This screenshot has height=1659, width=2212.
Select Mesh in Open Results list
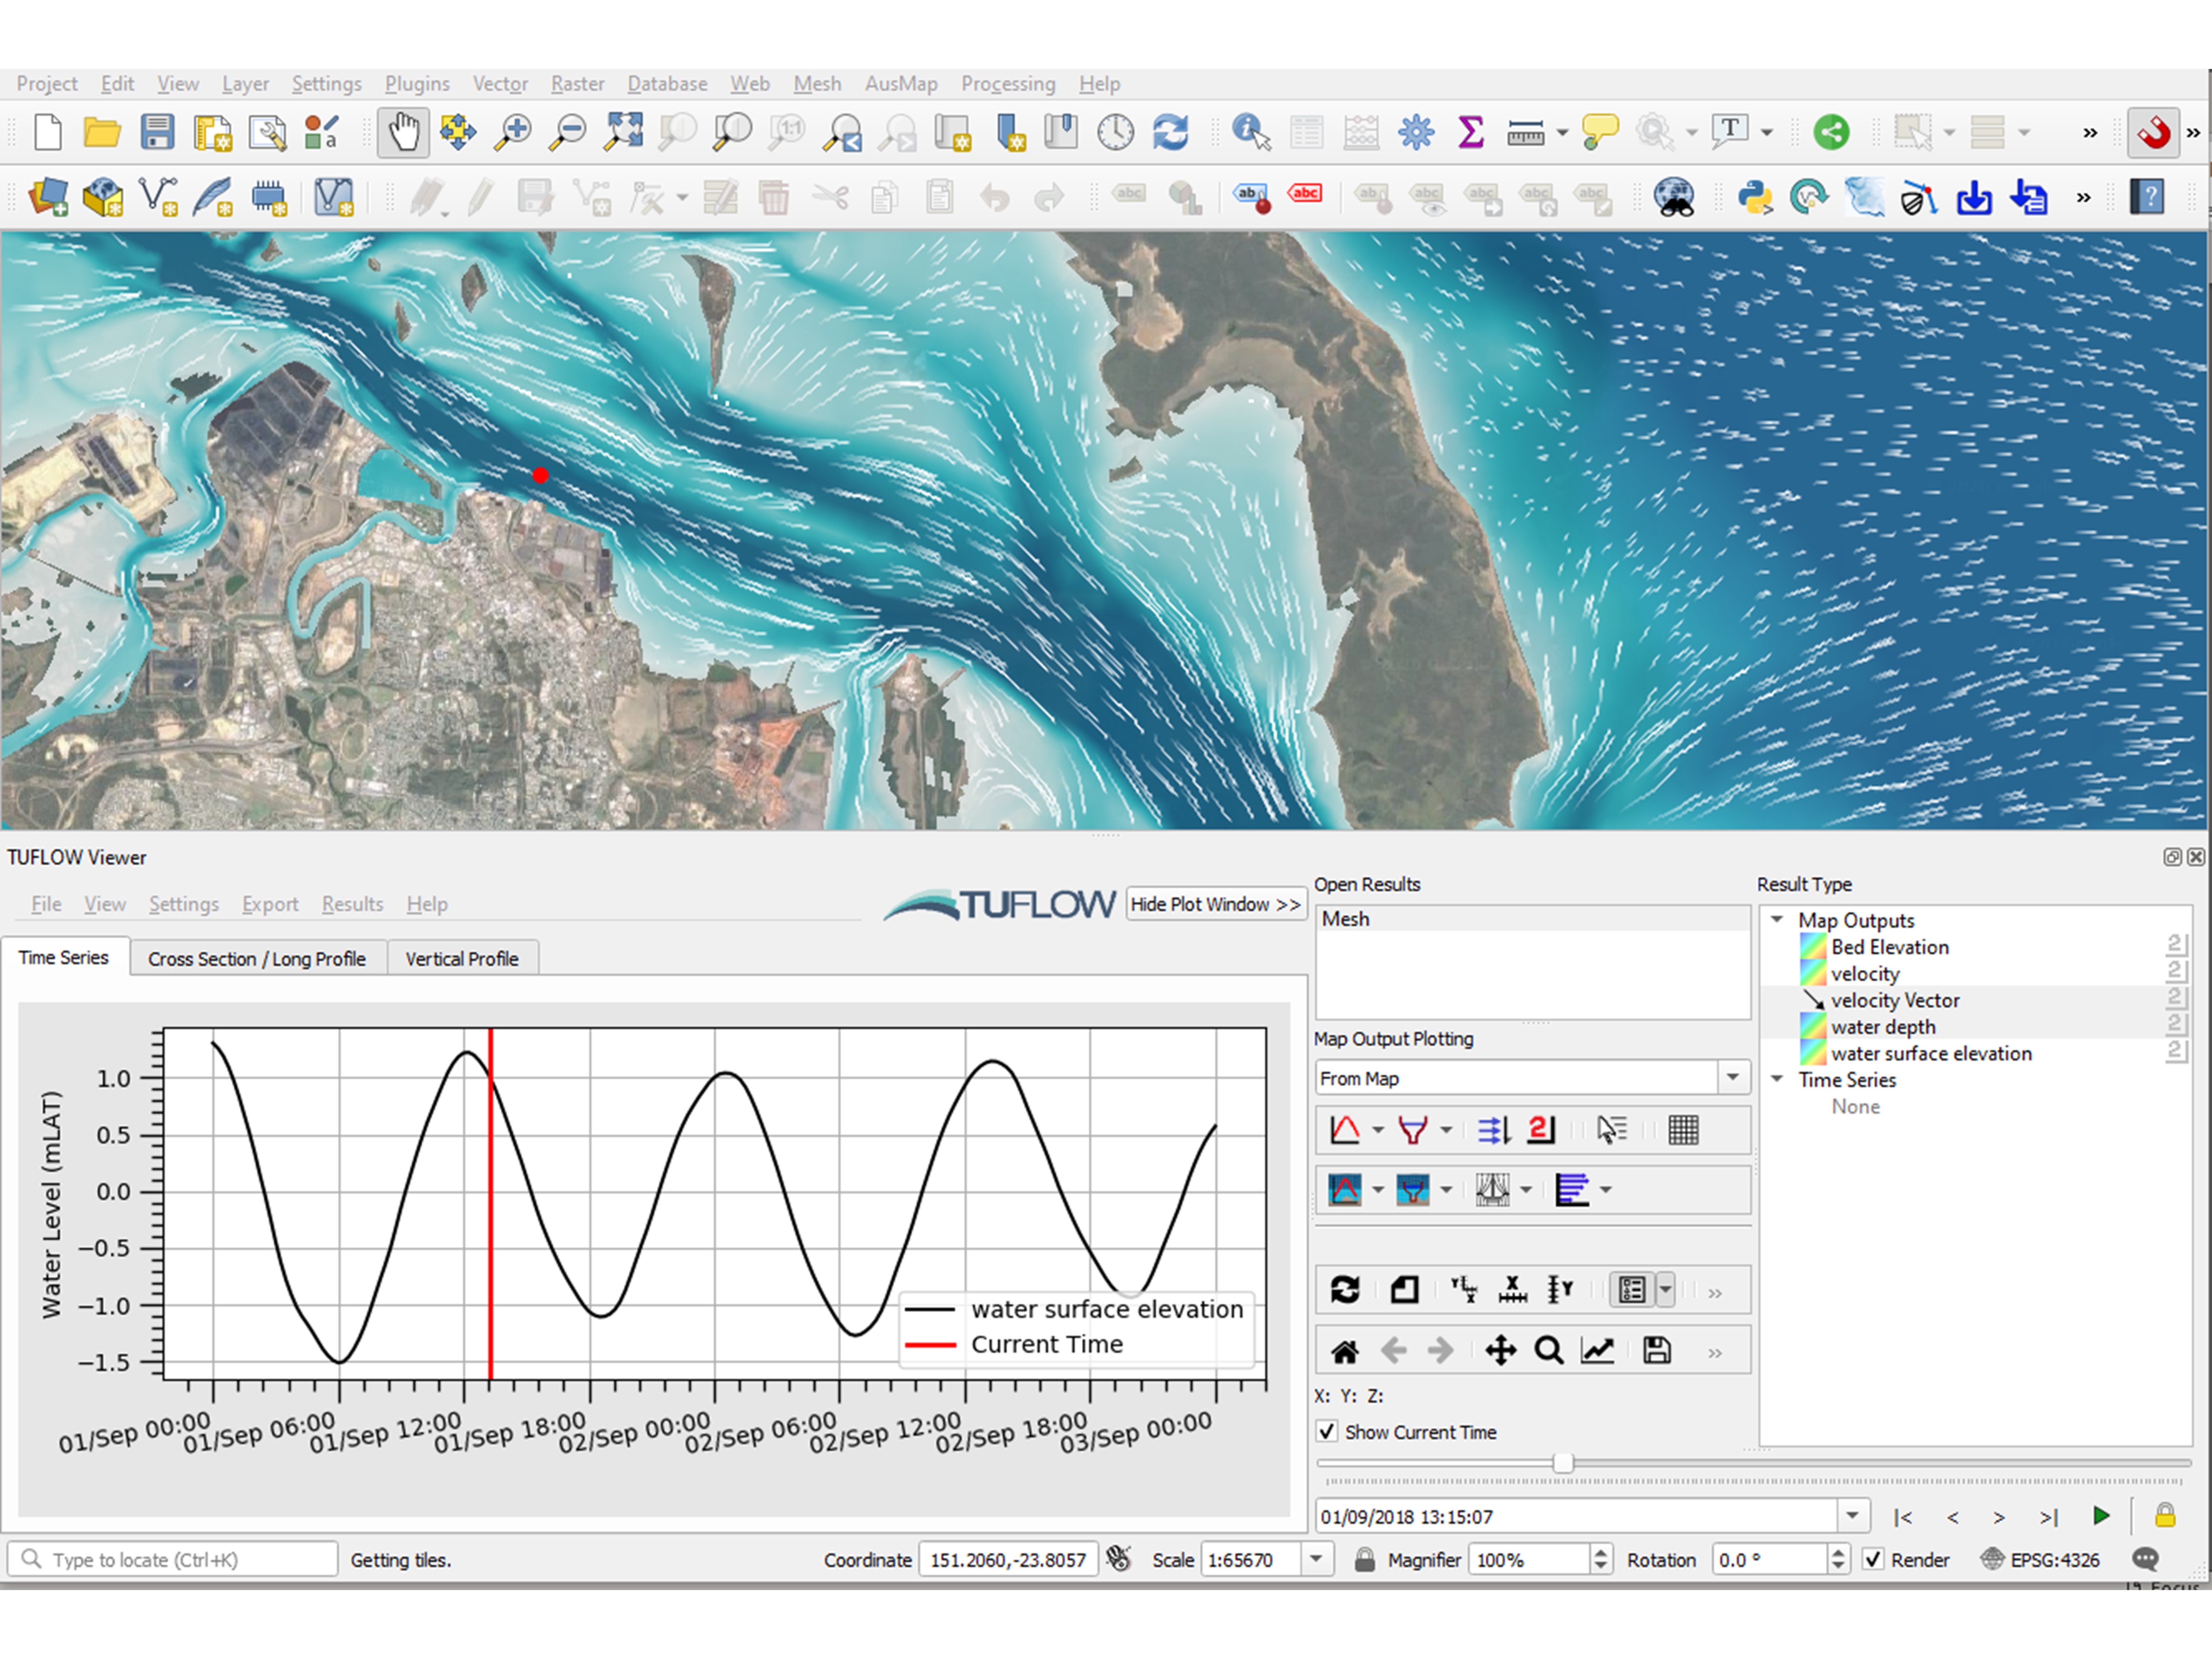click(1532, 919)
